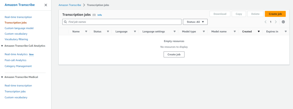Click the Language column header
Screen dimensions: 293x109
point(121,32)
